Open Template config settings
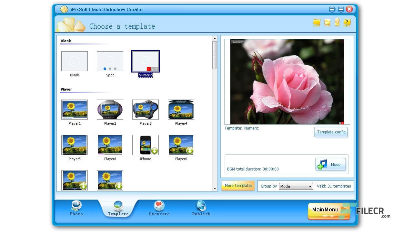This screenshot has width=413, height=232. pyautogui.click(x=331, y=132)
